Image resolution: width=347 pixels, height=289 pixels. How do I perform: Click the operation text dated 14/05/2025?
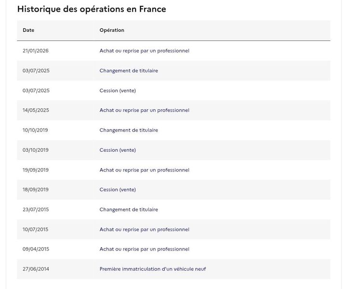pos(144,110)
